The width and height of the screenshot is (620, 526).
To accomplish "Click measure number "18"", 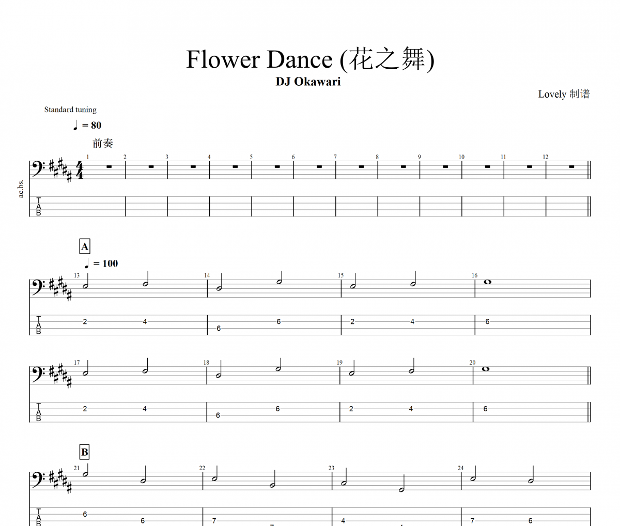I will point(206,363).
